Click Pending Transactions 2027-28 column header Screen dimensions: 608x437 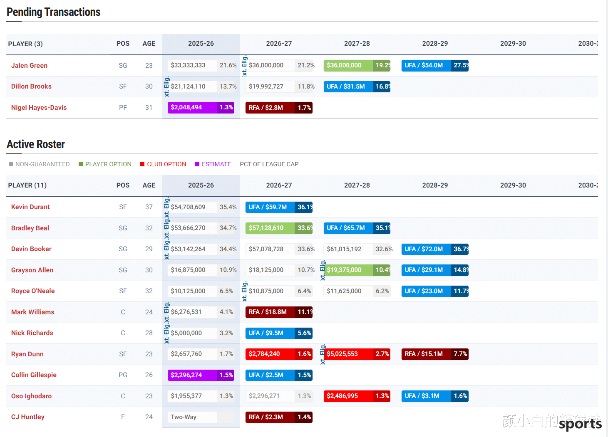357,44
